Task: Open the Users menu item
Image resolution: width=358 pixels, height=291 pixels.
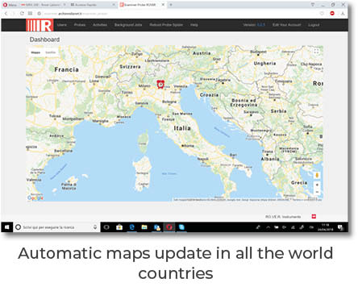Action: click(62, 25)
